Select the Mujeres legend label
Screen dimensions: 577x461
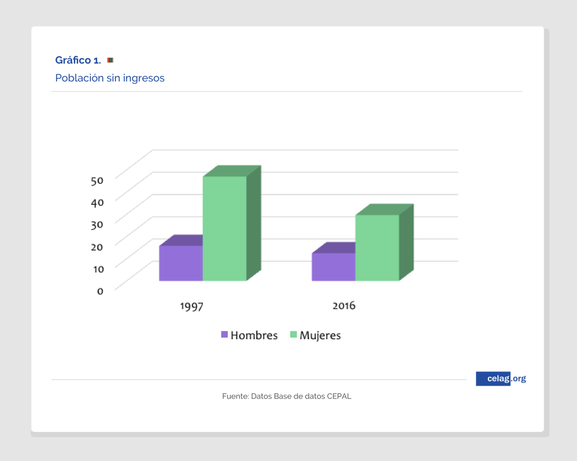[x=320, y=335]
